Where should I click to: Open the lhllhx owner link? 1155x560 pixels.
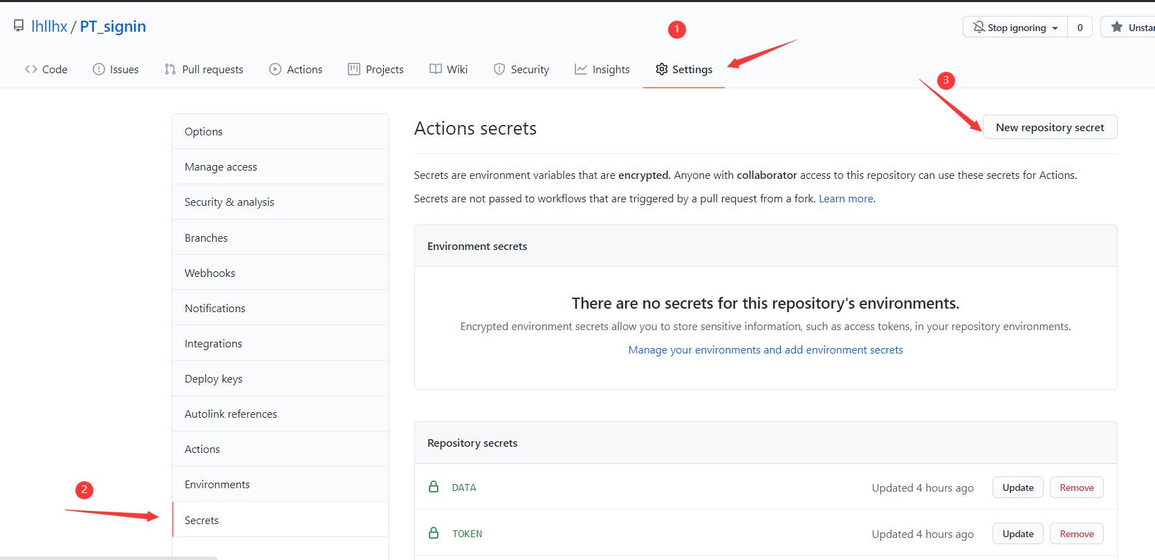[49, 26]
